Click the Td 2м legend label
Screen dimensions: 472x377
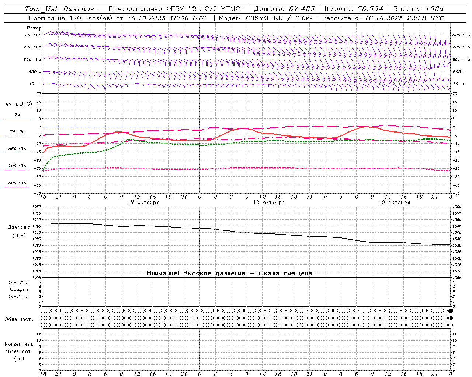17,132
